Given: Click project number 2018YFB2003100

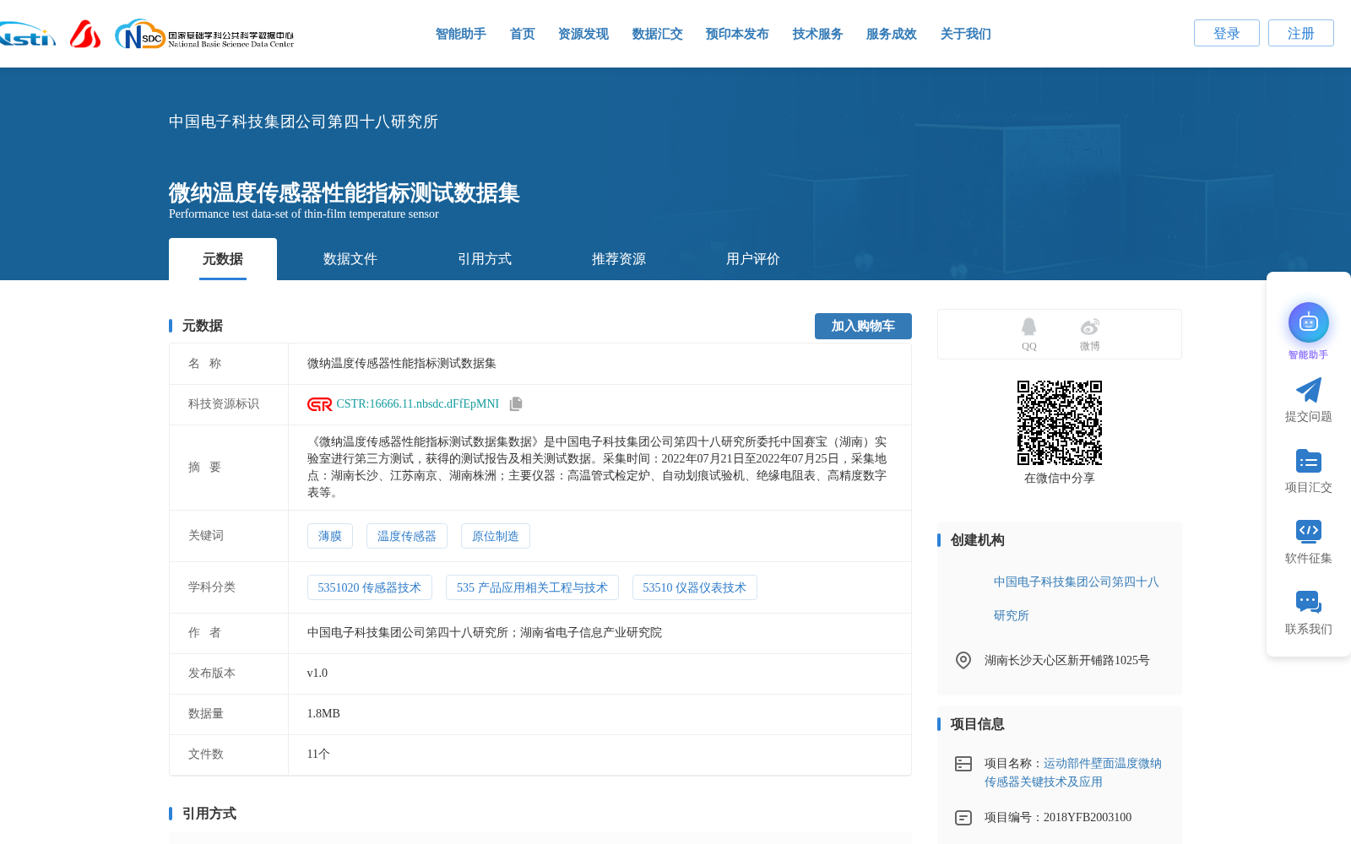Looking at the screenshot, I should pyautogui.click(x=1088, y=818).
